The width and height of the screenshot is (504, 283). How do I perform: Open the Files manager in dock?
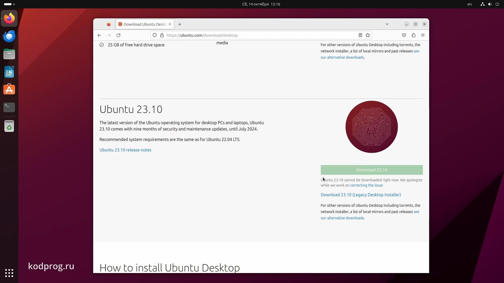click(x=9, y=54)
